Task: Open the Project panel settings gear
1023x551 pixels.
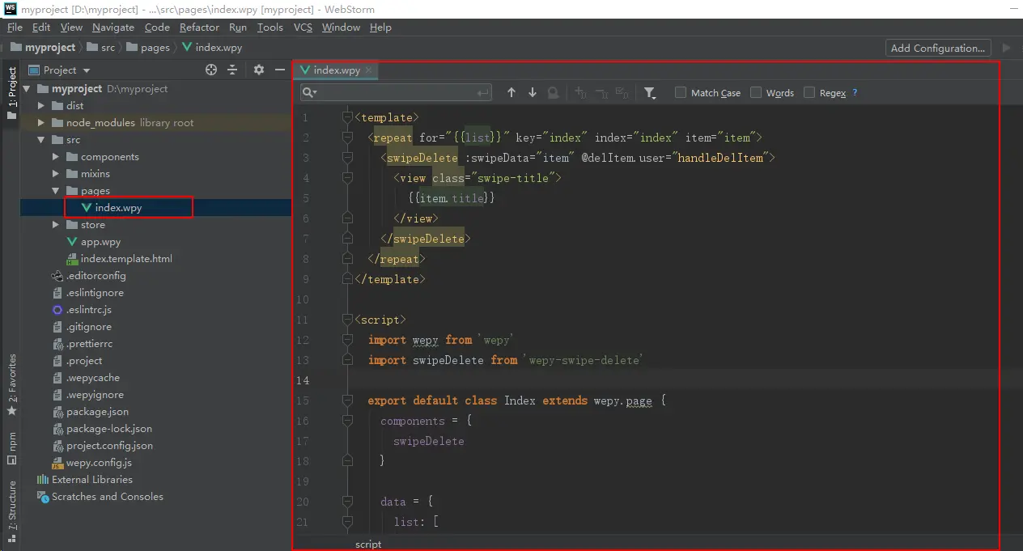Action: coord(259,70)
